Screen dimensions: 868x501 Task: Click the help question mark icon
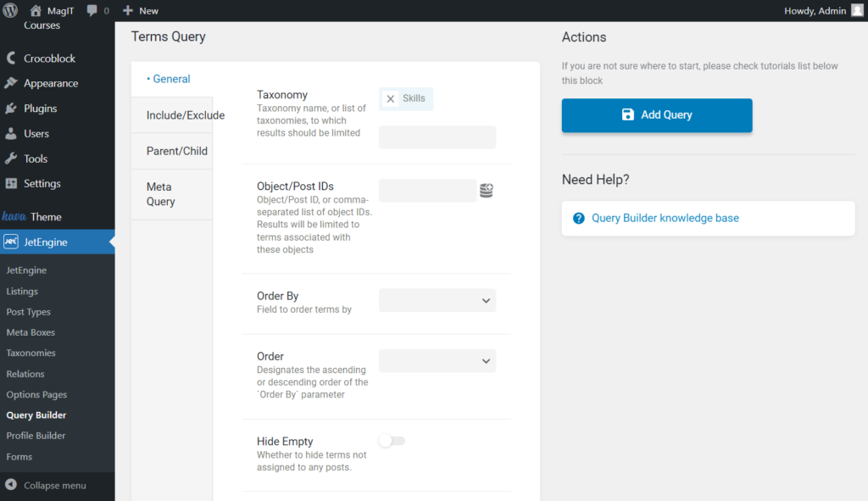[578, 218]
